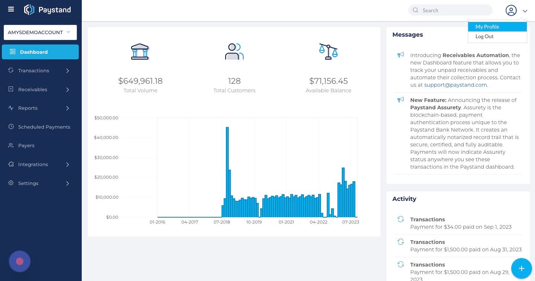
Task: Click 'Payment for $34.00 paid on Sep 1, 2023'
Action: pyautogui.click(x=461, y=227)
